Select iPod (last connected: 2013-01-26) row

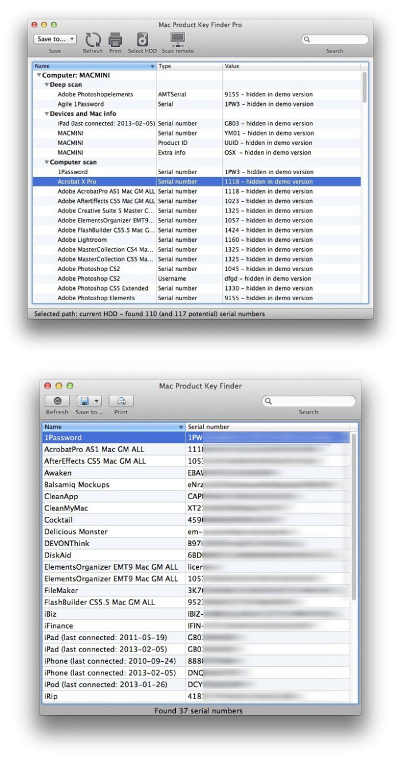(196, 684)
